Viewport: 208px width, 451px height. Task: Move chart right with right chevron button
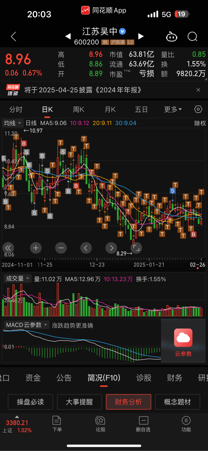[111, 248]
